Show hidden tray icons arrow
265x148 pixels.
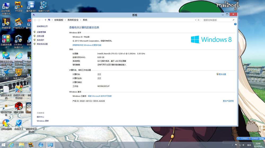[232, 145]
